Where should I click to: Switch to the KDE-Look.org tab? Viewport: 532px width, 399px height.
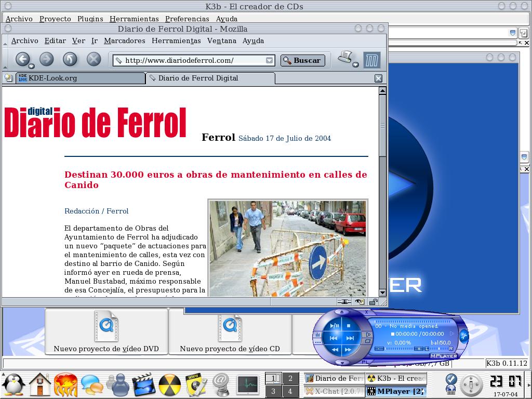click(81, 78)
